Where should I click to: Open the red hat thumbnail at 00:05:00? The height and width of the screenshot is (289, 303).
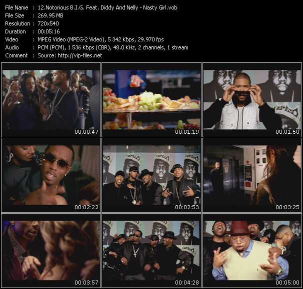[x=252, y=251]
